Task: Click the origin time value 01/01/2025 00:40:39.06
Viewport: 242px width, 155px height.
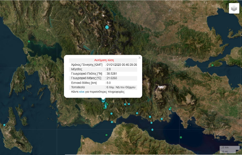Action: click(122, 65)
